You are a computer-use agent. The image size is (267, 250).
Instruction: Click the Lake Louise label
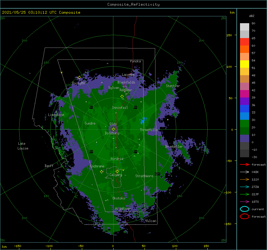click(x=23, y=146)
